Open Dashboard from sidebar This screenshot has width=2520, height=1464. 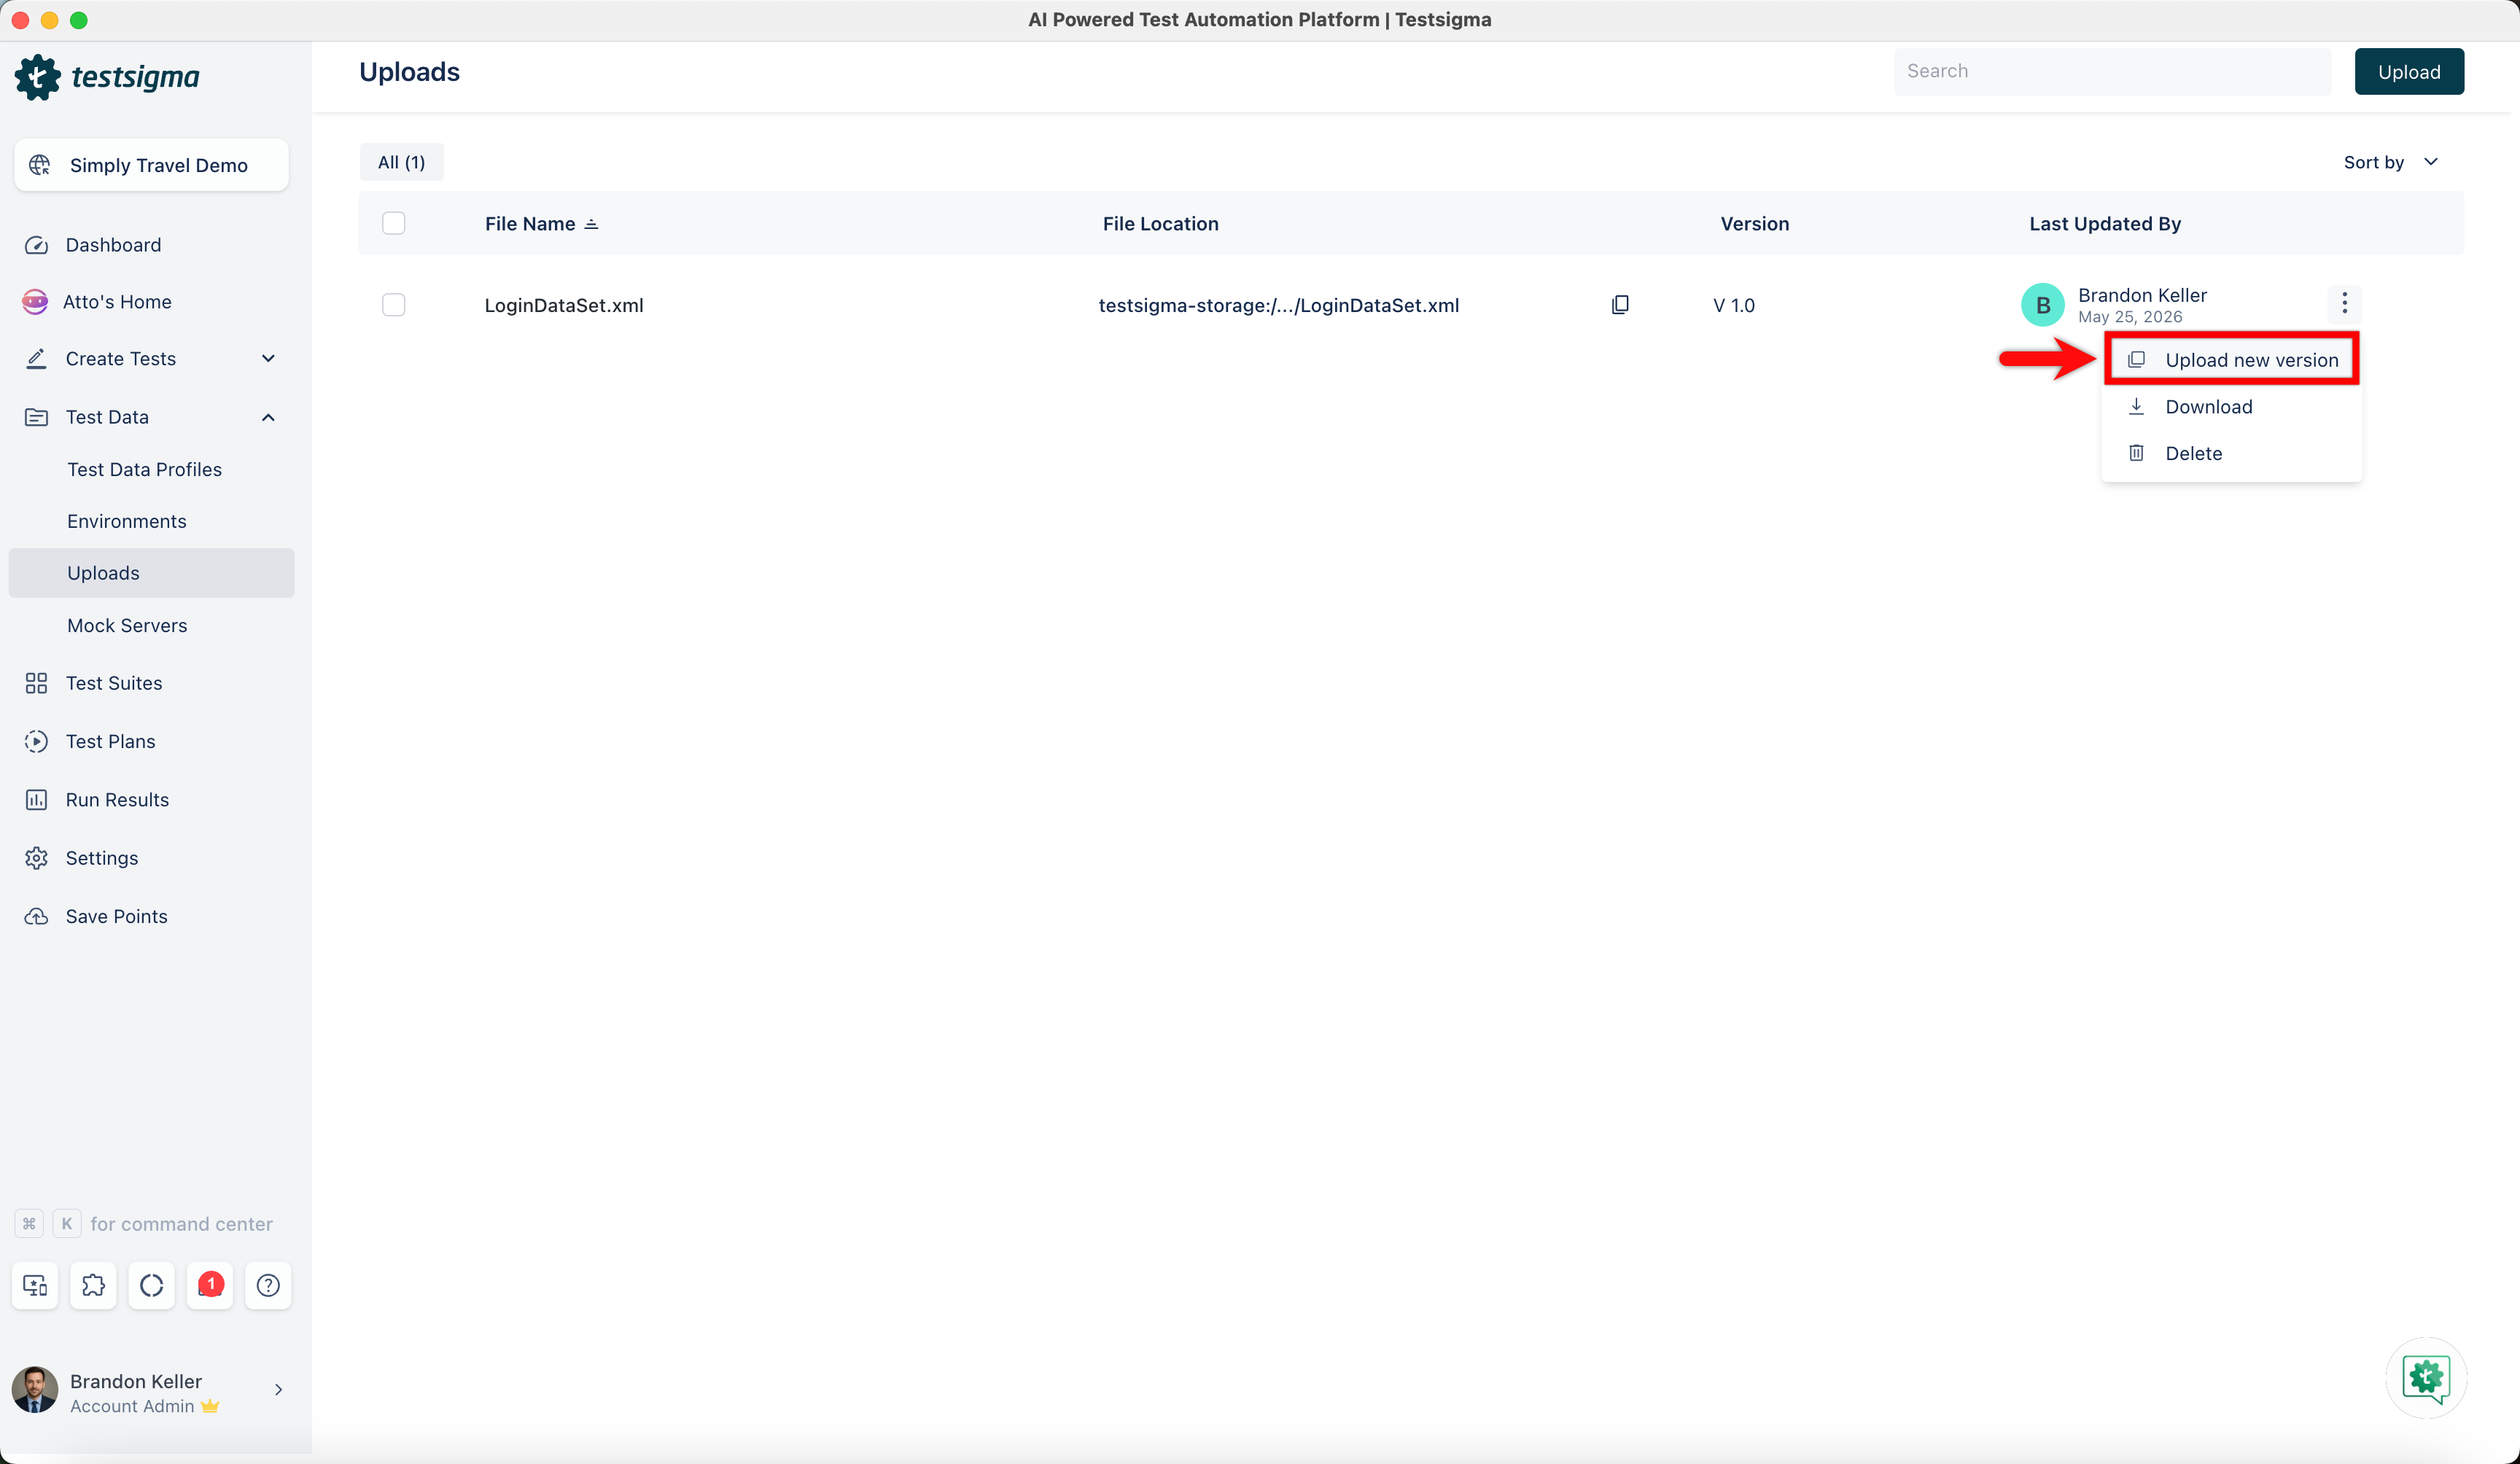[113, 245]
